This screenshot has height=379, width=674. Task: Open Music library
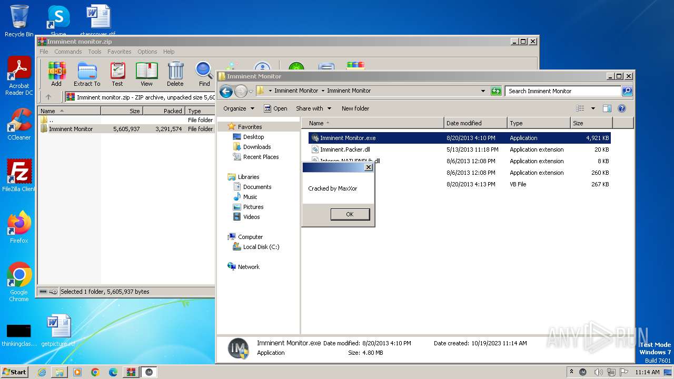(x=250, y=197)
